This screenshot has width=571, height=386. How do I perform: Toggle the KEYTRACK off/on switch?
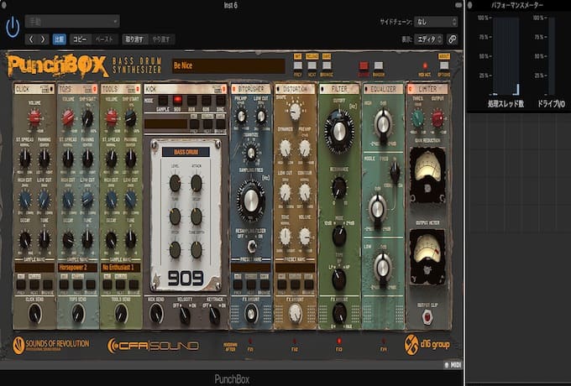[x=214, y=315]
